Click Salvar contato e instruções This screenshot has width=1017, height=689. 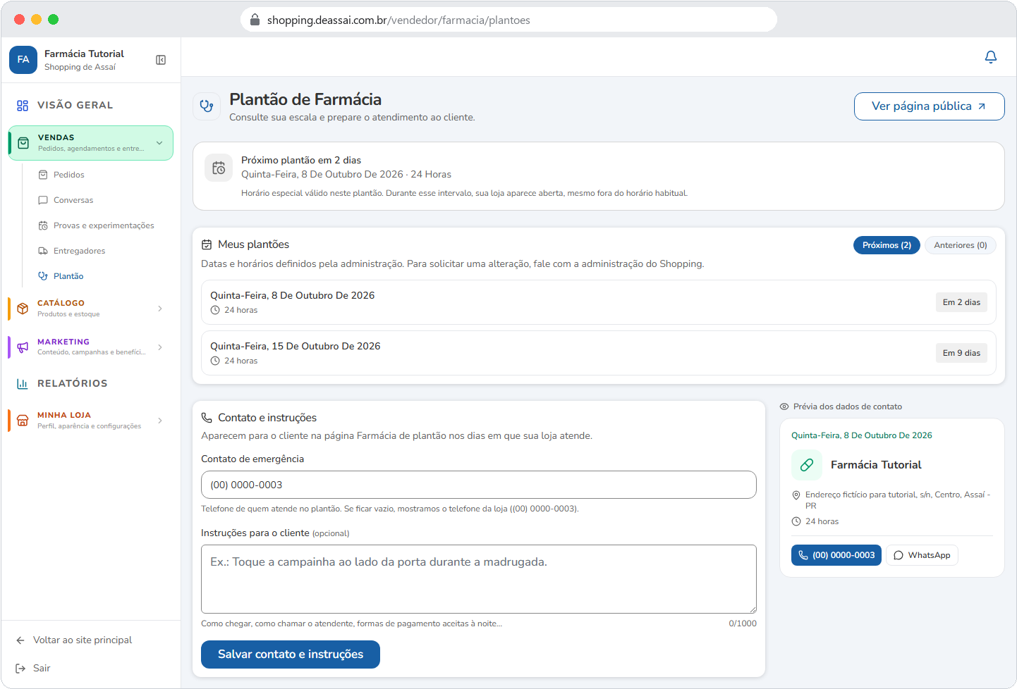point(291,654)
